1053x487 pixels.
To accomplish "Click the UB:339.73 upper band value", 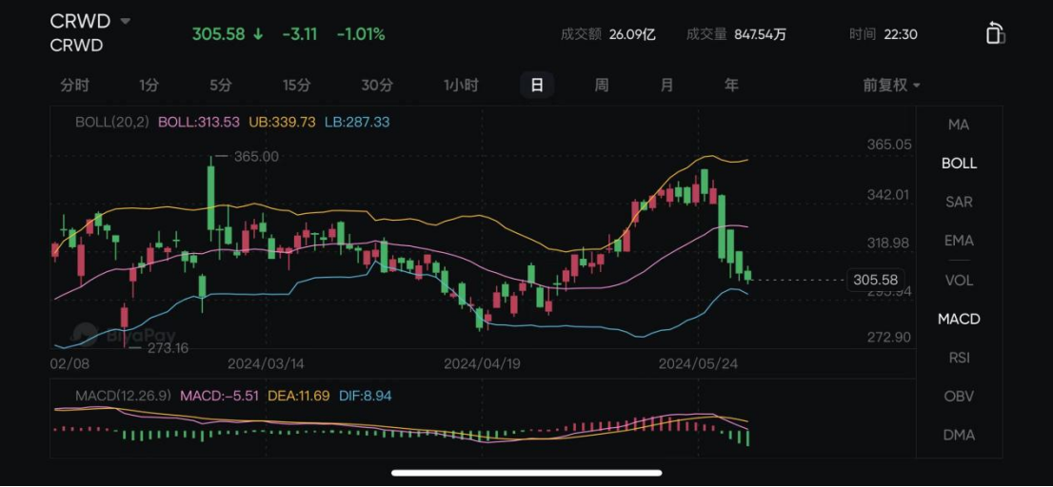I will 282,122.
